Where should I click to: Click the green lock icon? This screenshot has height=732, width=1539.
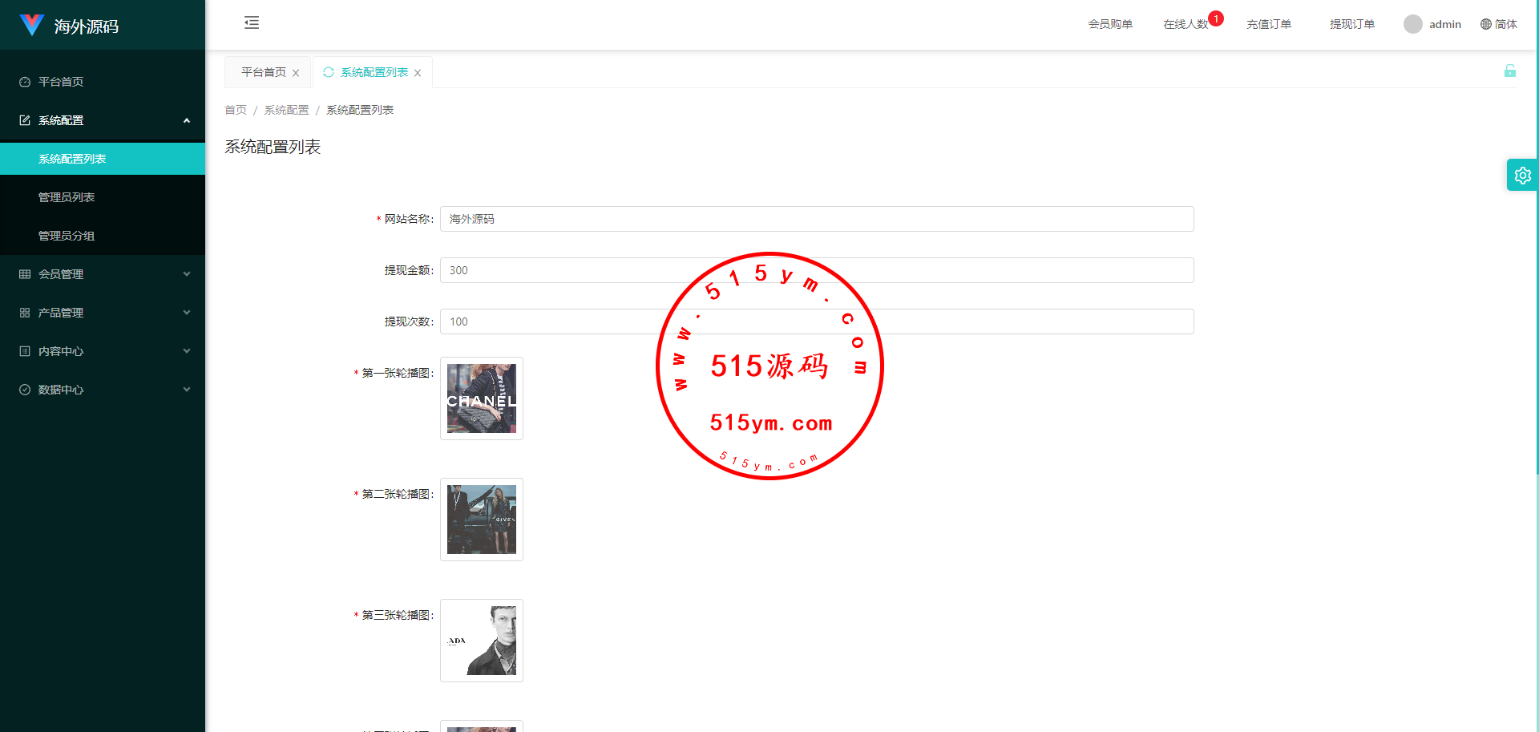[1509, 71]
